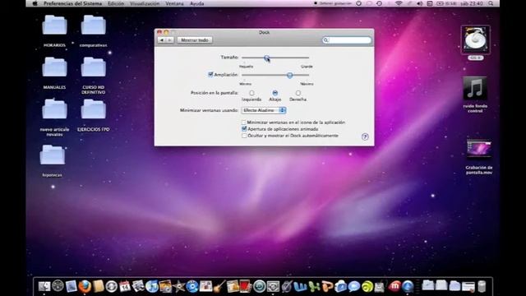Image resolution: width=526 pixels, height=296 pixels.
Task: Open Microsoft PowerPoint P icon in Dock
Action: (x=327, y=286)
